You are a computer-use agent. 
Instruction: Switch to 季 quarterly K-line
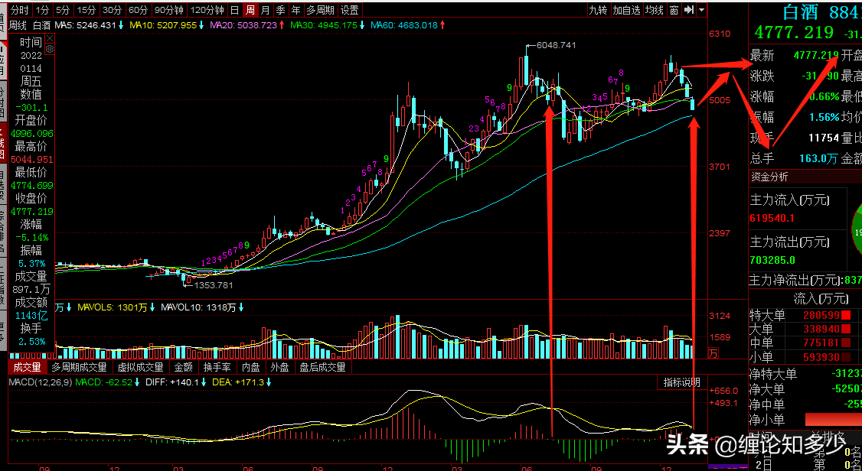281,10
